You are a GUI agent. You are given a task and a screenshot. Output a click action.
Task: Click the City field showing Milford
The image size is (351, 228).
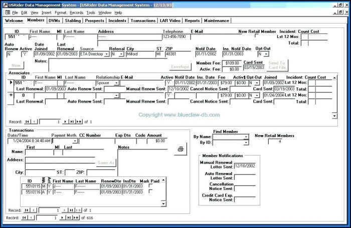point(140,54)
